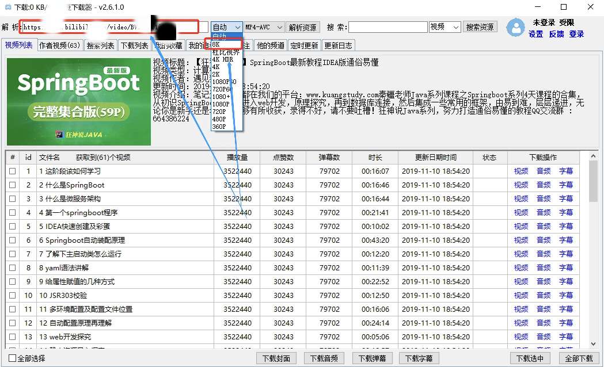Click 下载字幕 button

coord(419,358)
